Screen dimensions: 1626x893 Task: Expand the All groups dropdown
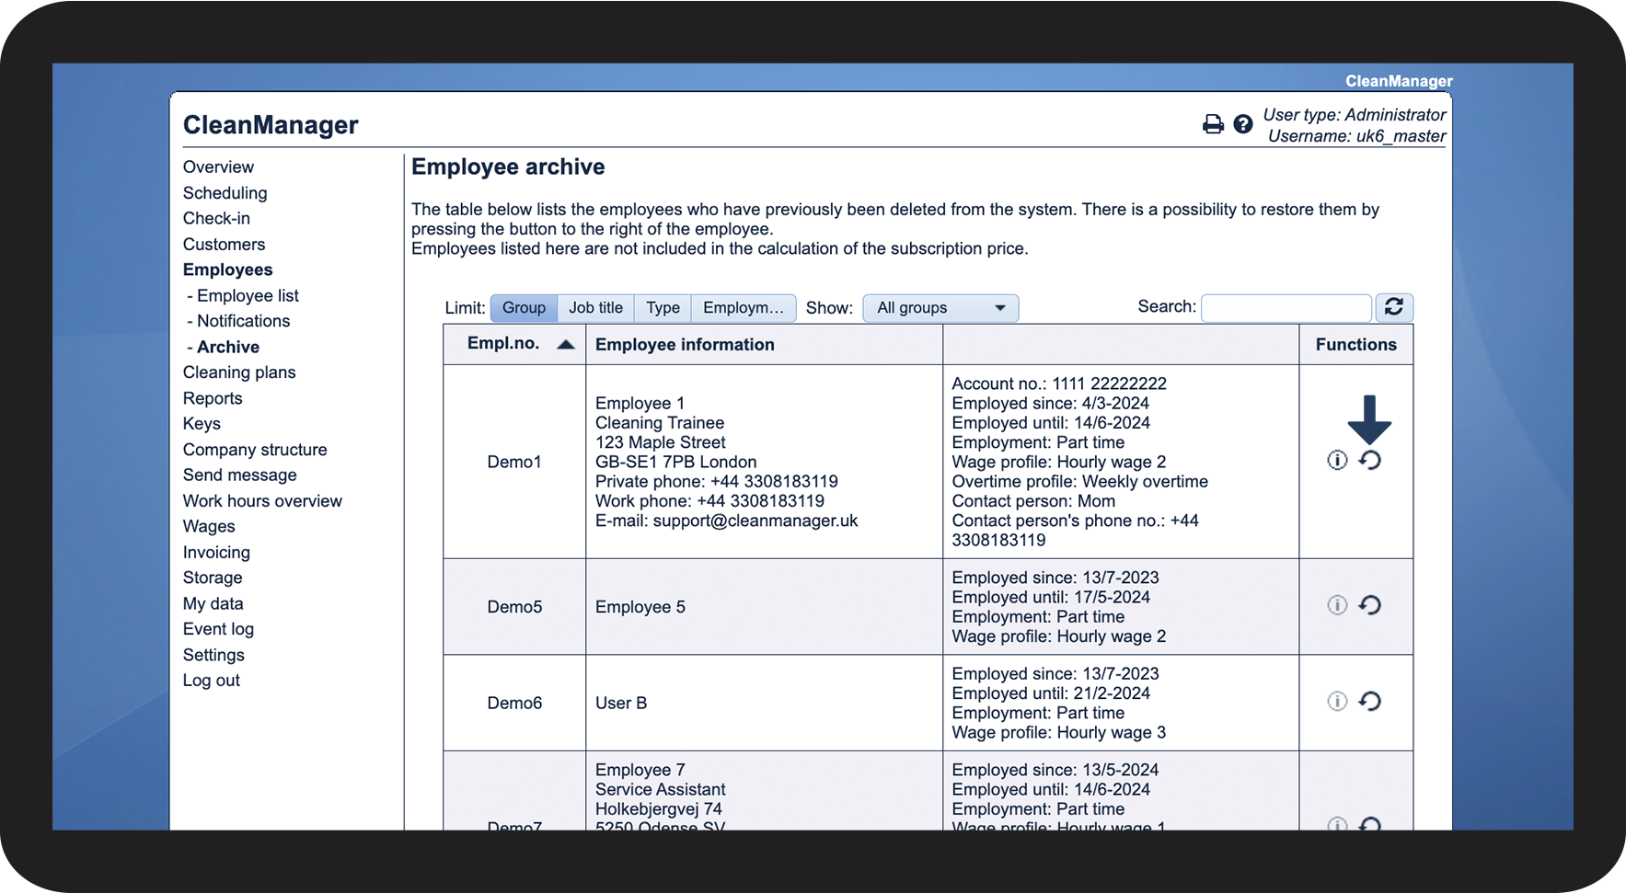[x=940, y=308]
